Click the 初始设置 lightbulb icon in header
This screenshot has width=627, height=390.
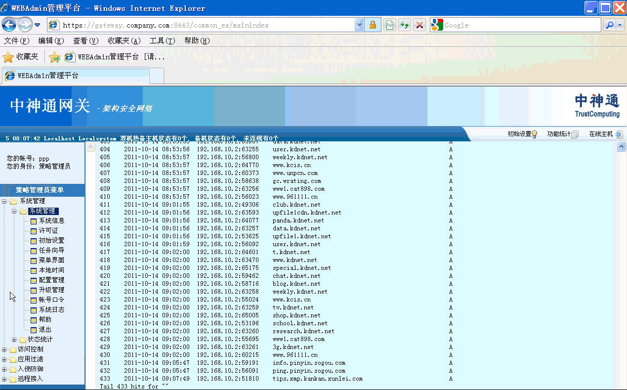click(x=534, y=134)
